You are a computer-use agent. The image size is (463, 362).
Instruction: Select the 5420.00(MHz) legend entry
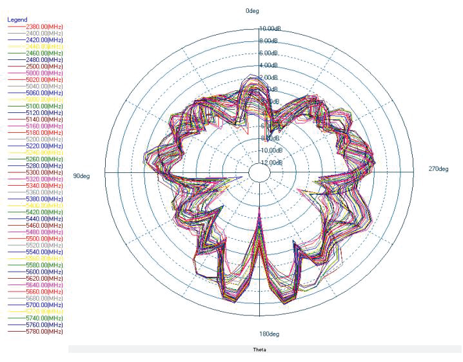(44, 212)
